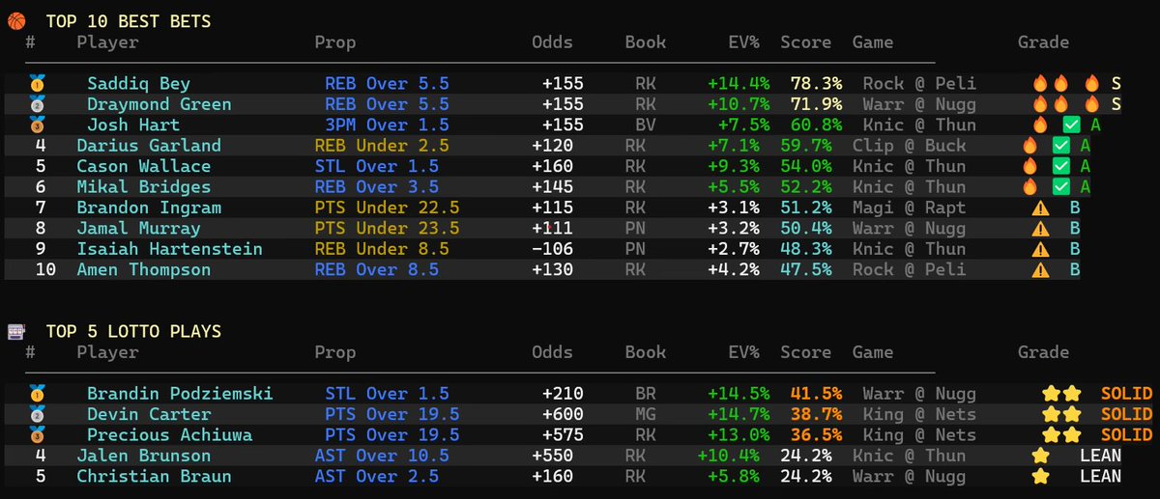Screen dimensions: 1160x499
Task: Click the bronze medal next to Josh Hart
Action: pyautogui.click(x=37, y=125)
